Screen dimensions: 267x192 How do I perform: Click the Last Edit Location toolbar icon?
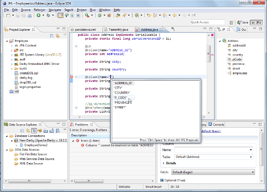149,15
